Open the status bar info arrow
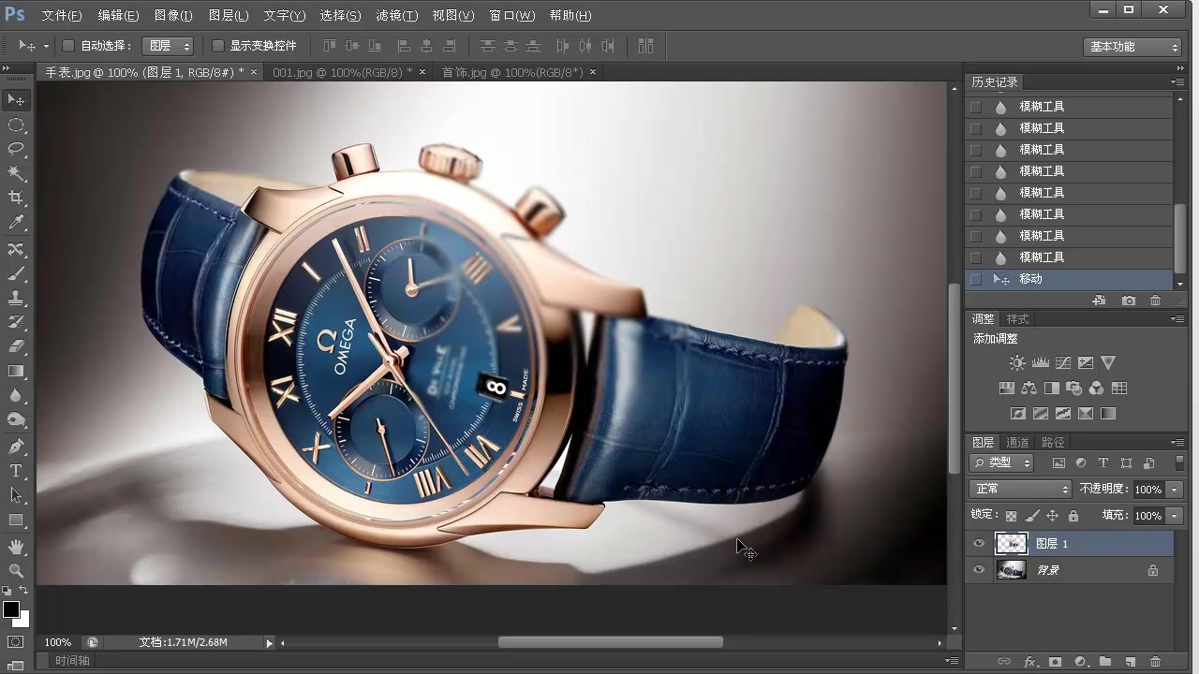This screenshot has height=674, width=1199. 270,643
